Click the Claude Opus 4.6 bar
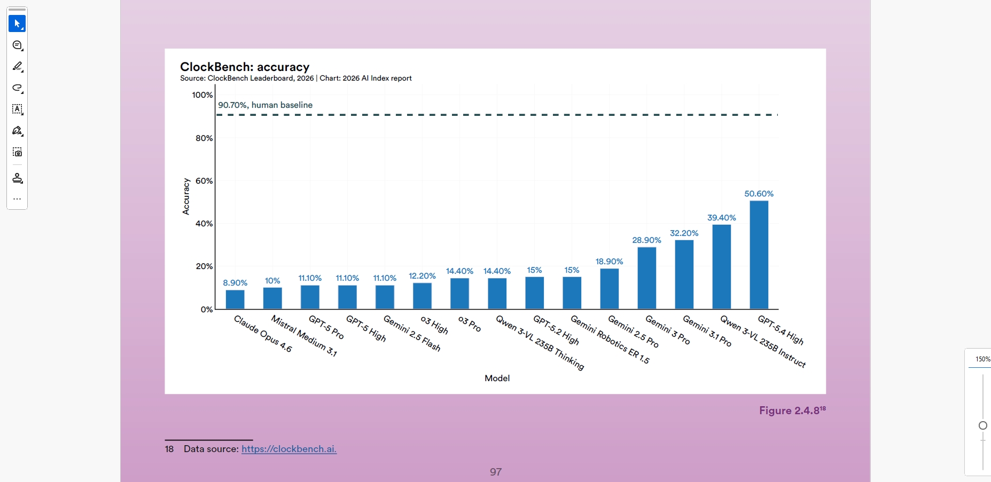 (235, 299)
